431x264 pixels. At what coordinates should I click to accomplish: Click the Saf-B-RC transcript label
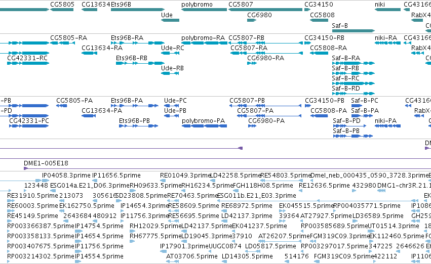(x=345, y=78)
